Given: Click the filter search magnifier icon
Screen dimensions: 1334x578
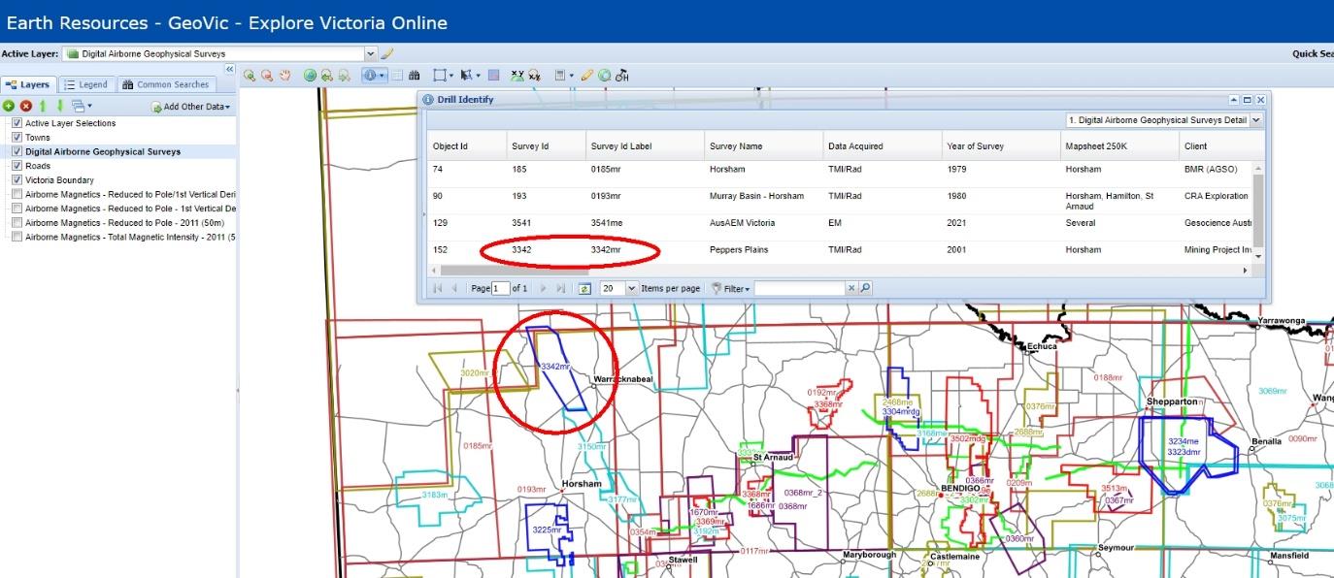Looking at the screenshot, I should [x=865, y=288].
